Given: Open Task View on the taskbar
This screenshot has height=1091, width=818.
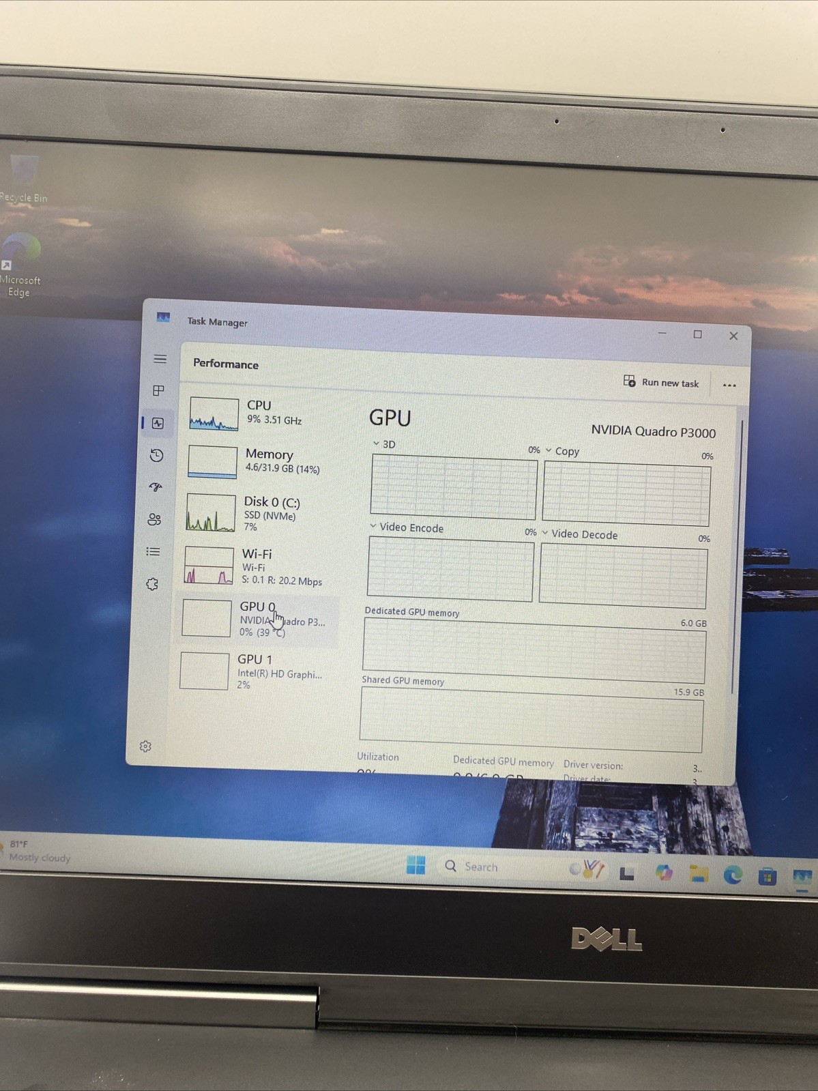Looking at the screenshot, I should point(627,873).
